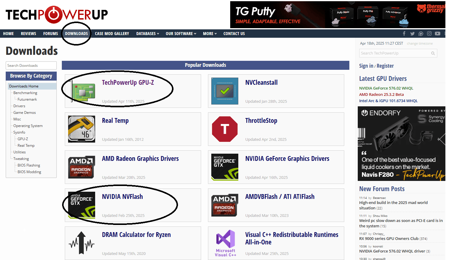Click the GPU-Z graphics card icon
The image size is (461, 260).
click(82, 91)
